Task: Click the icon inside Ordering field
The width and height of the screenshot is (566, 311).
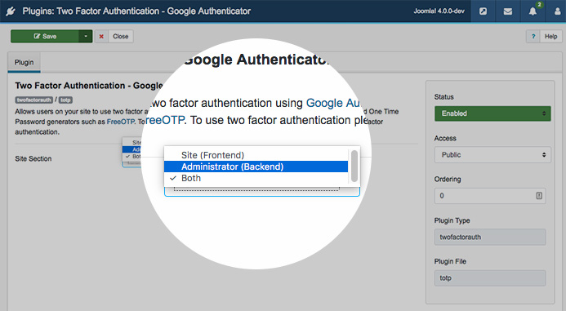Action: pyautogui.click(x=539, y=196)
